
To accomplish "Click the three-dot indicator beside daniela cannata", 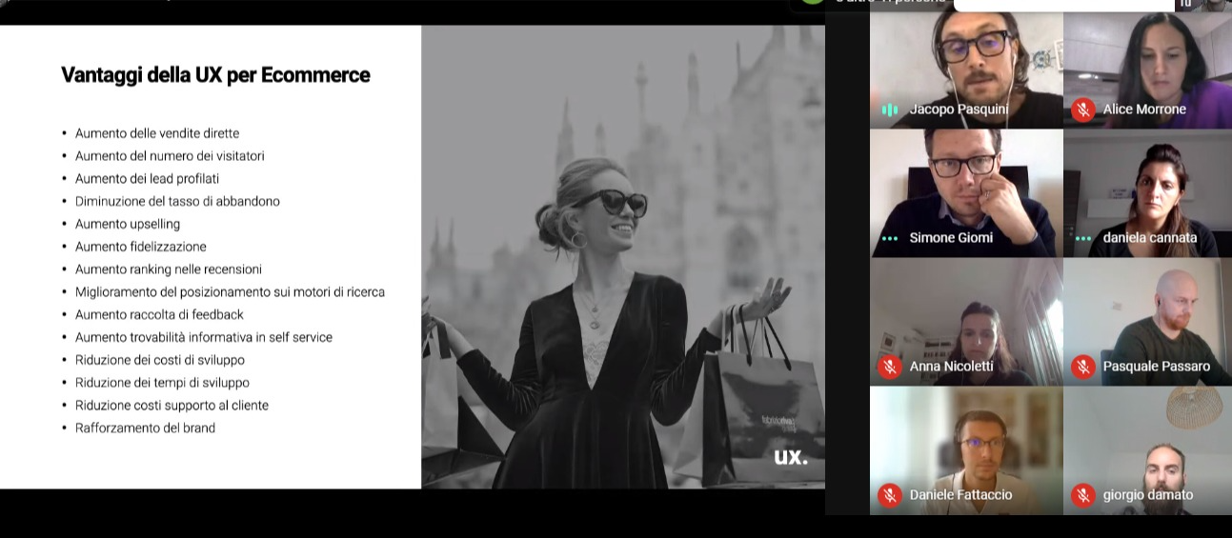I will (x=1082, y=238).
